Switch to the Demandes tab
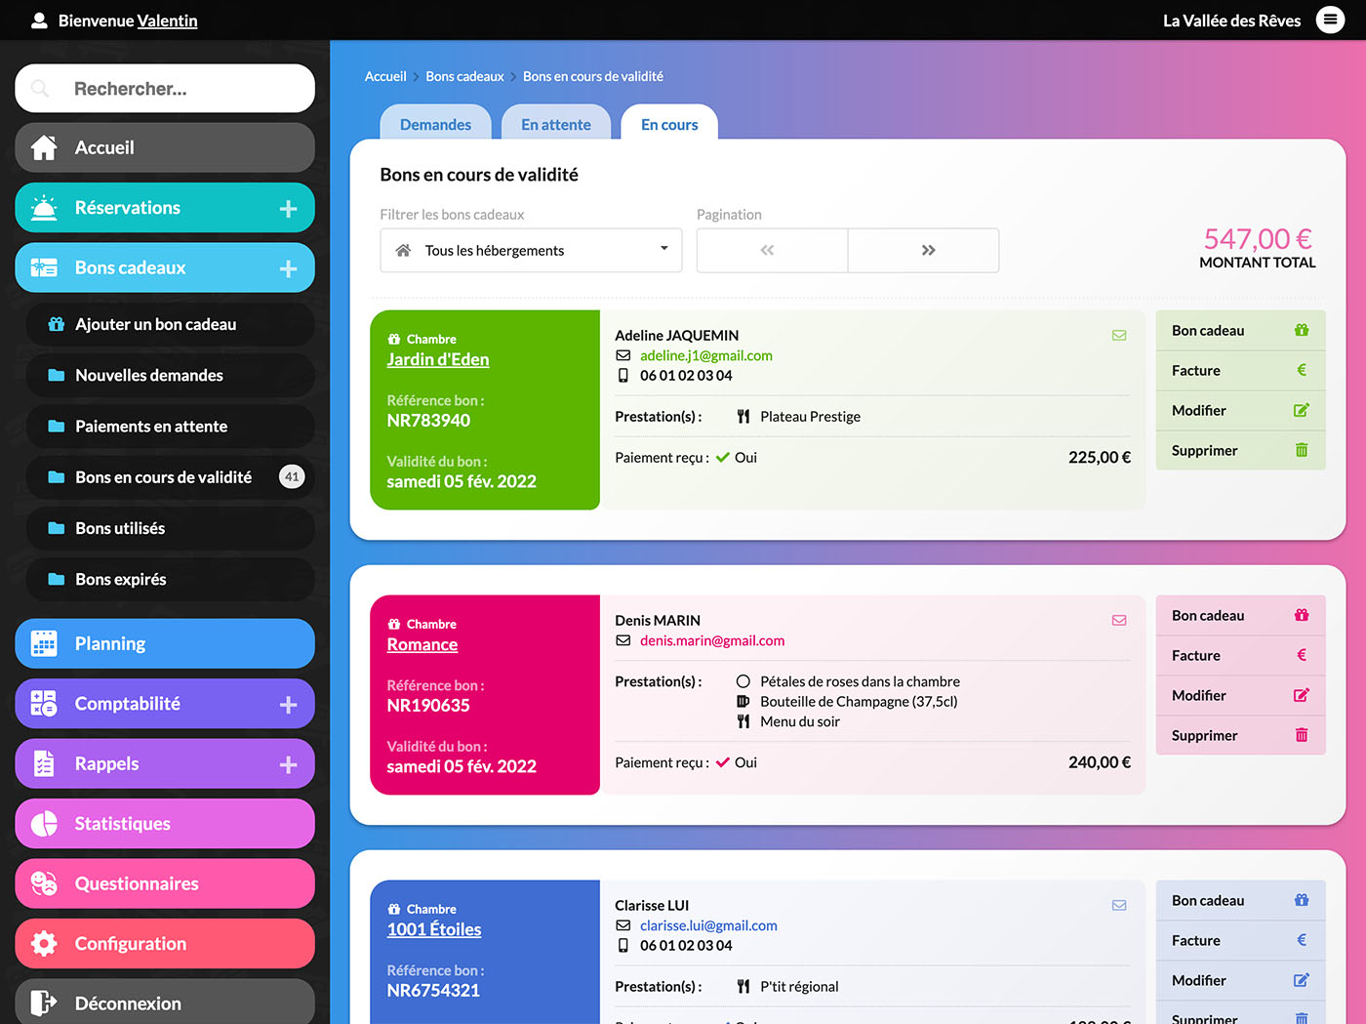1366x1024 pixels. (435, 125)
